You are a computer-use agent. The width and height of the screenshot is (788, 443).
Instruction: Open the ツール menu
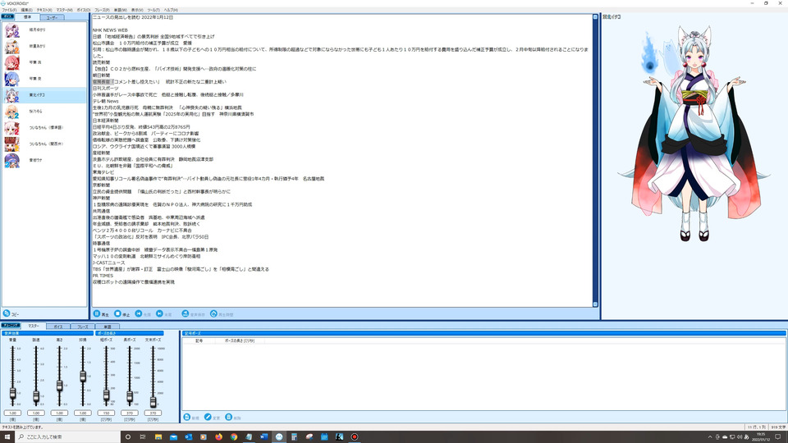[x=153, y=10]
